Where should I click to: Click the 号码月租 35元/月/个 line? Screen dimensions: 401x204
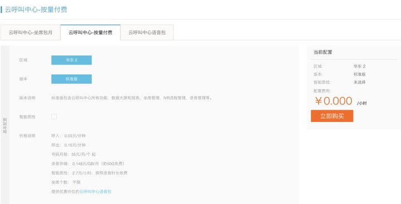(74, 154)
